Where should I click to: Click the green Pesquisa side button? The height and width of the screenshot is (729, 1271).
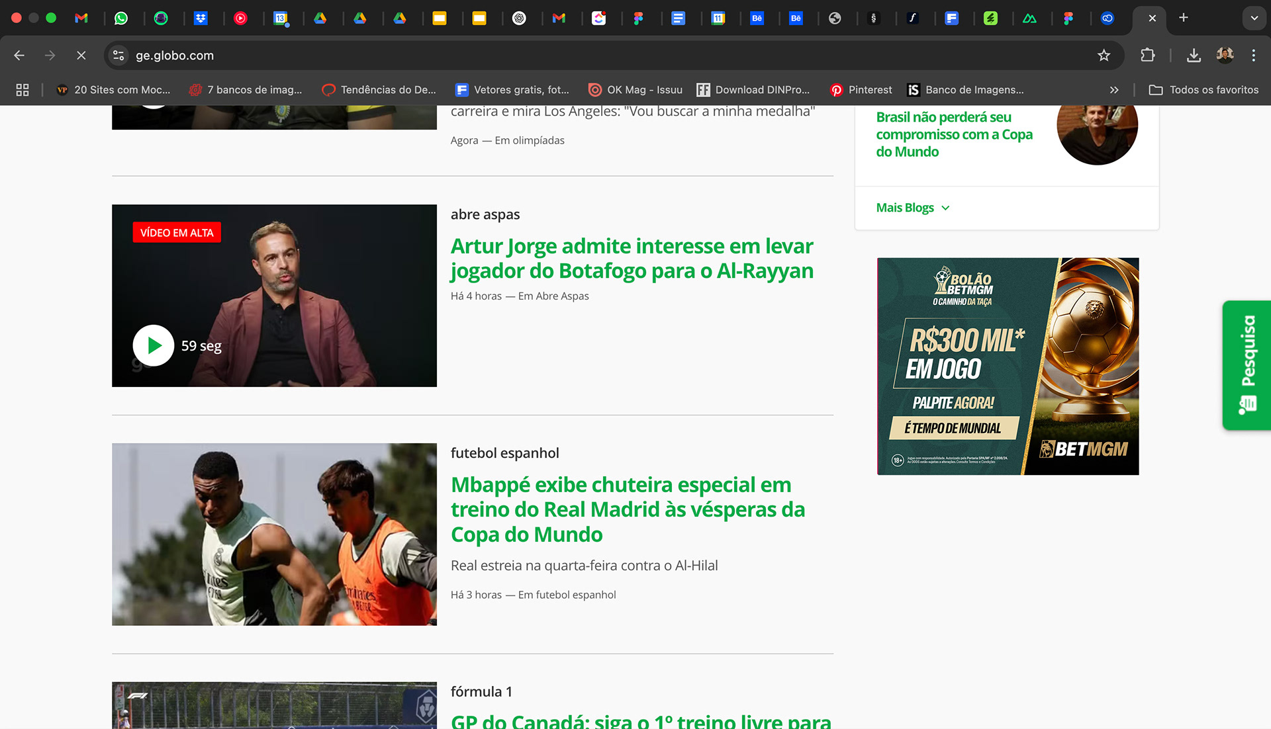point(1247,365)
